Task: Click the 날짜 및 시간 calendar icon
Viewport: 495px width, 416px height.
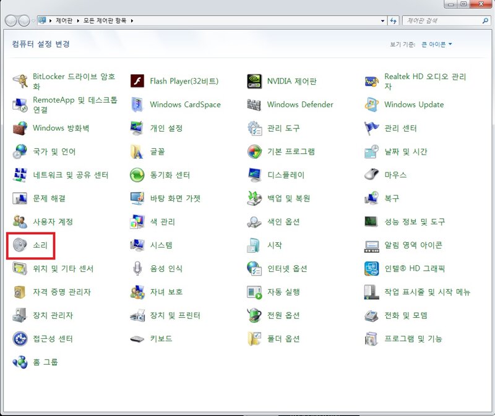Action: [x=372, y=151]
